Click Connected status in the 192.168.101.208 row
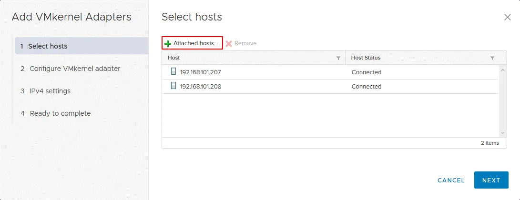The image size is (520, 200). [x=366, y=87]
